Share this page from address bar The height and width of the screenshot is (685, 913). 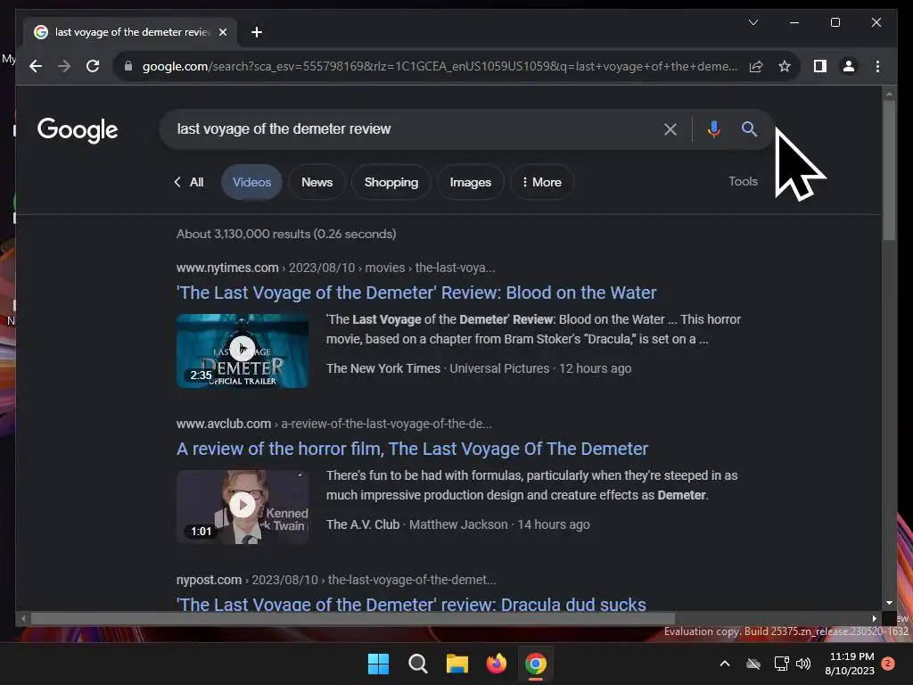(756, 66)
